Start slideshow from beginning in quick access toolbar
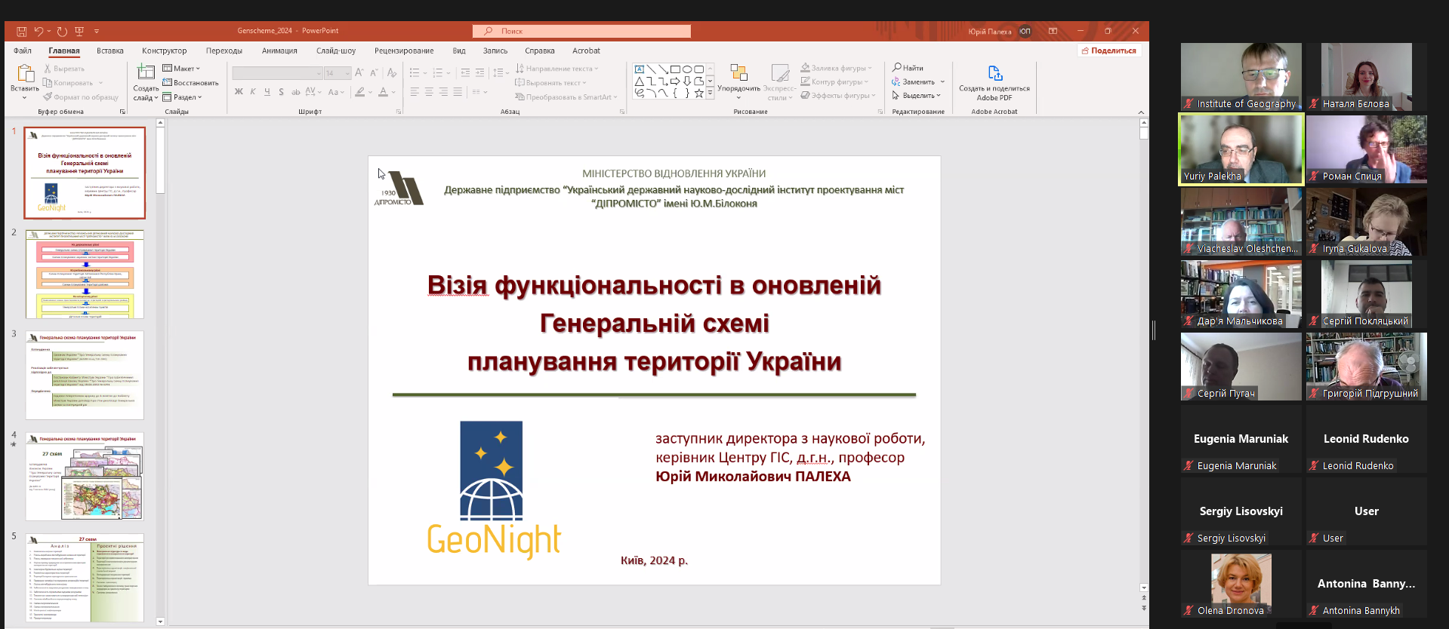Viewport: 1449px width, 629px height. 79,32
